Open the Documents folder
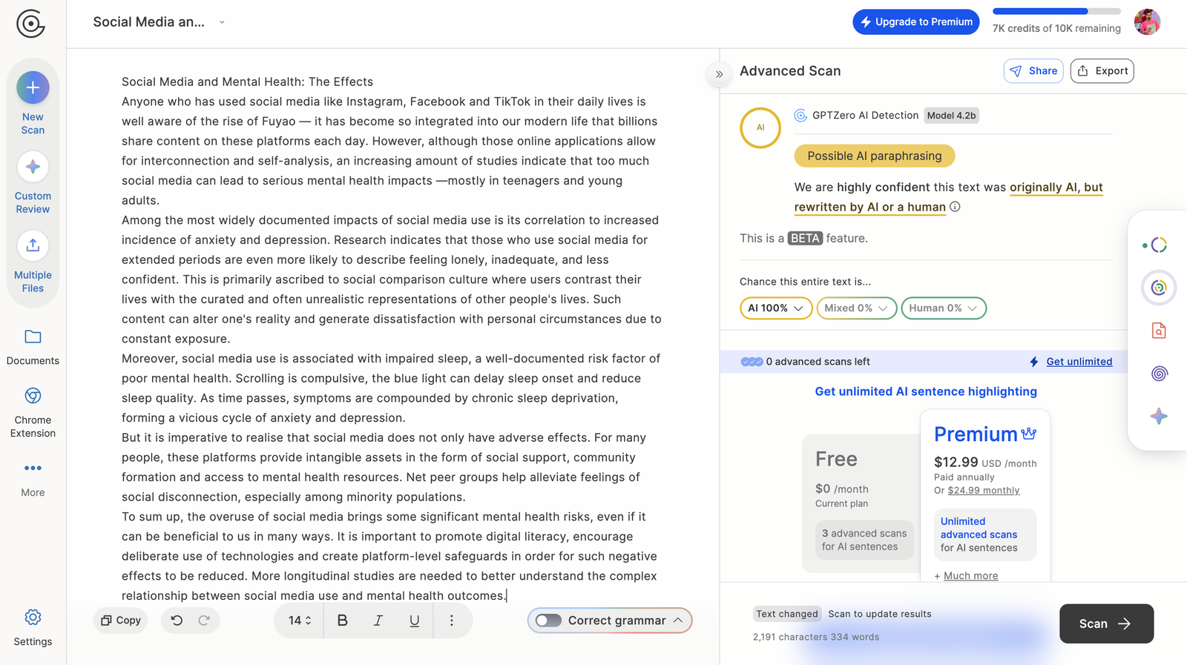 coord(33,337)
